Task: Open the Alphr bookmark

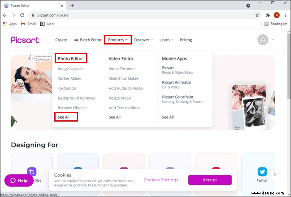Action: (48, 24)
